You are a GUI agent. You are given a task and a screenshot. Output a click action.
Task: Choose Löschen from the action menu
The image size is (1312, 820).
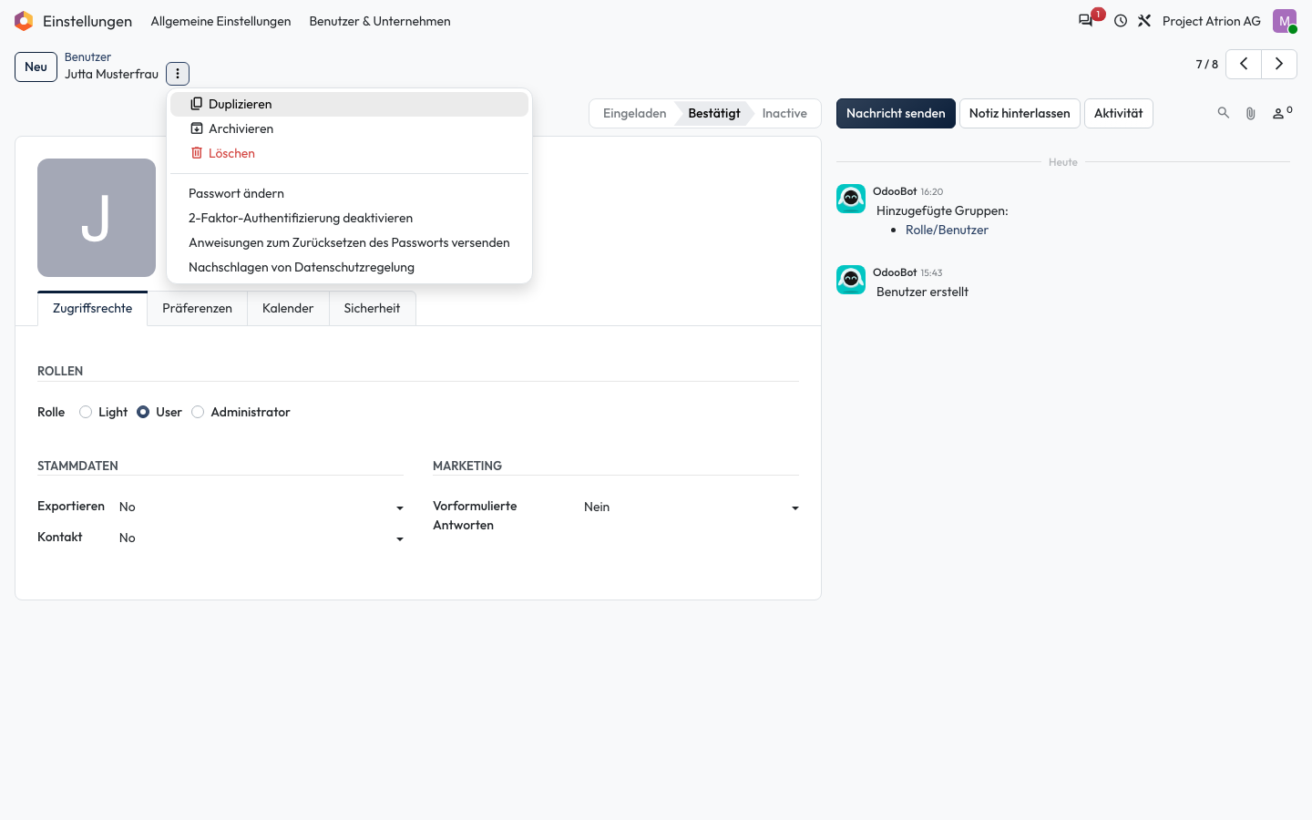349,153
